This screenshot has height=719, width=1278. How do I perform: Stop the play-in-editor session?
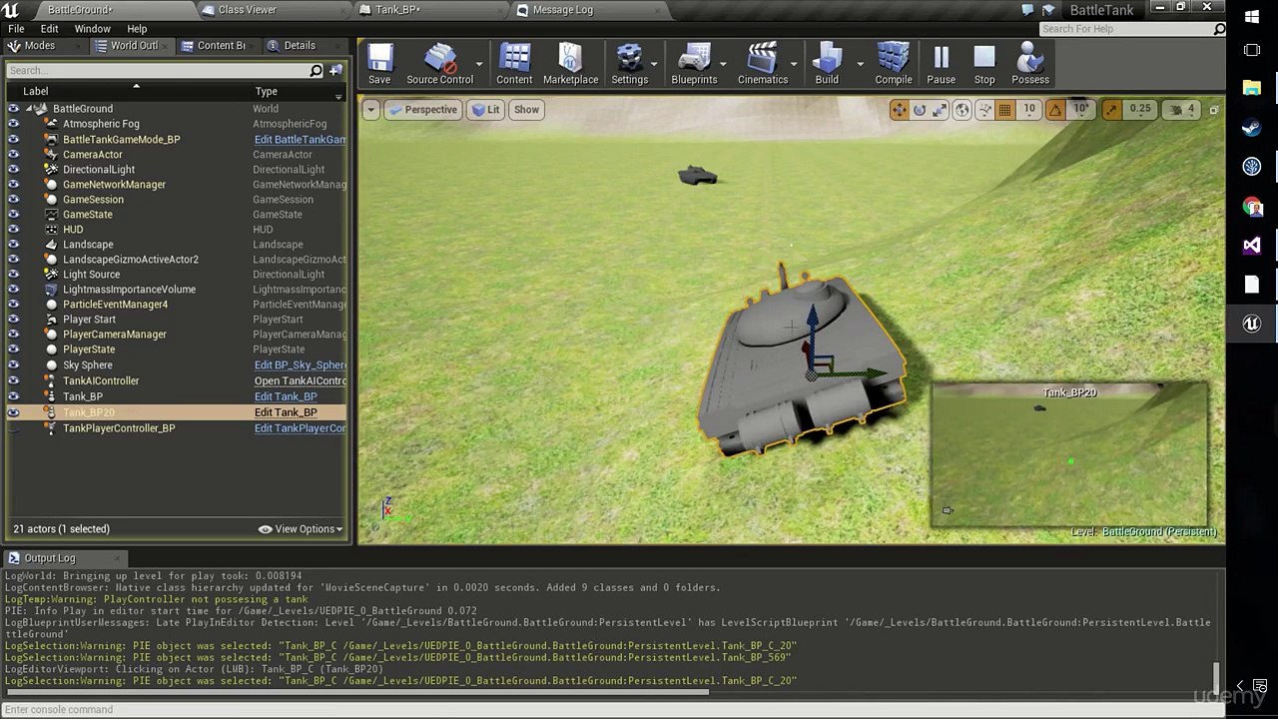[x=984, y=65]
